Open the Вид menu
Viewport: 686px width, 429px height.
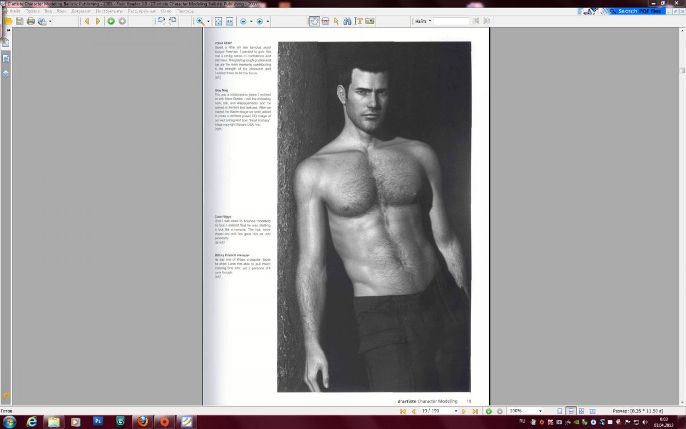48,11
